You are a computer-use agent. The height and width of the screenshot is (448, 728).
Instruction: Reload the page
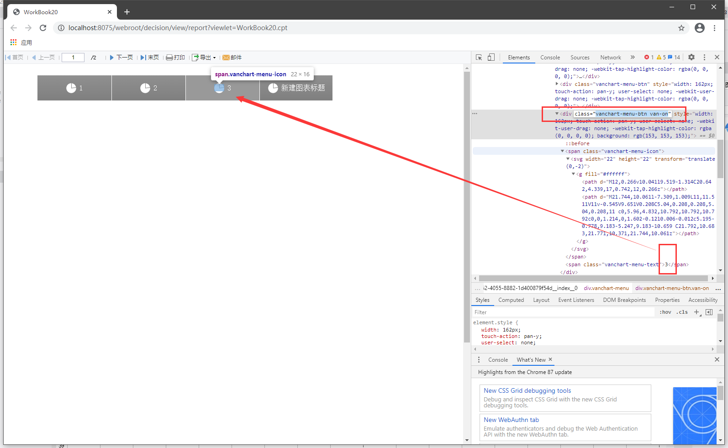43,28
